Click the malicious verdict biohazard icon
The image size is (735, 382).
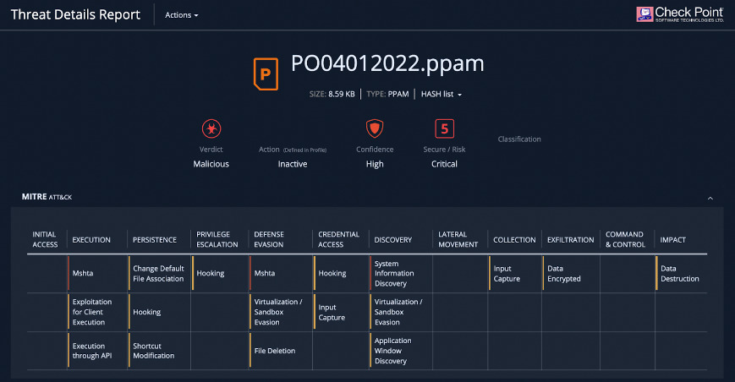(x=211, y=128)
